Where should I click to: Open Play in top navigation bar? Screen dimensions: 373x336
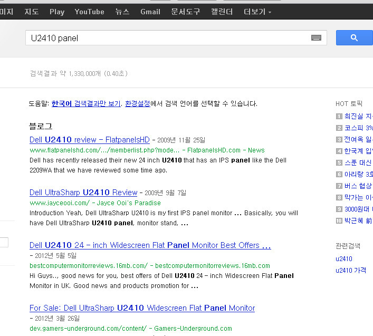pos(57,12)
